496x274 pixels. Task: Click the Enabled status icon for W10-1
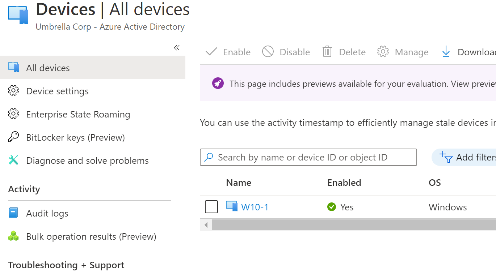click(331, 207)
